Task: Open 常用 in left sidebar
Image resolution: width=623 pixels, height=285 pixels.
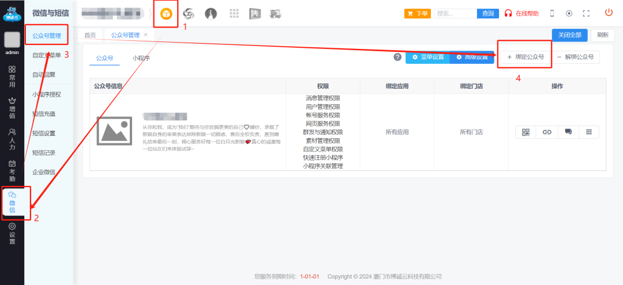Action: (12, 77)
